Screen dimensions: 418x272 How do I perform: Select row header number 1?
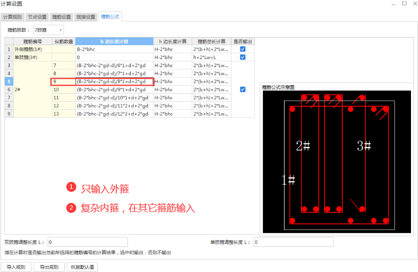(9, 49)
